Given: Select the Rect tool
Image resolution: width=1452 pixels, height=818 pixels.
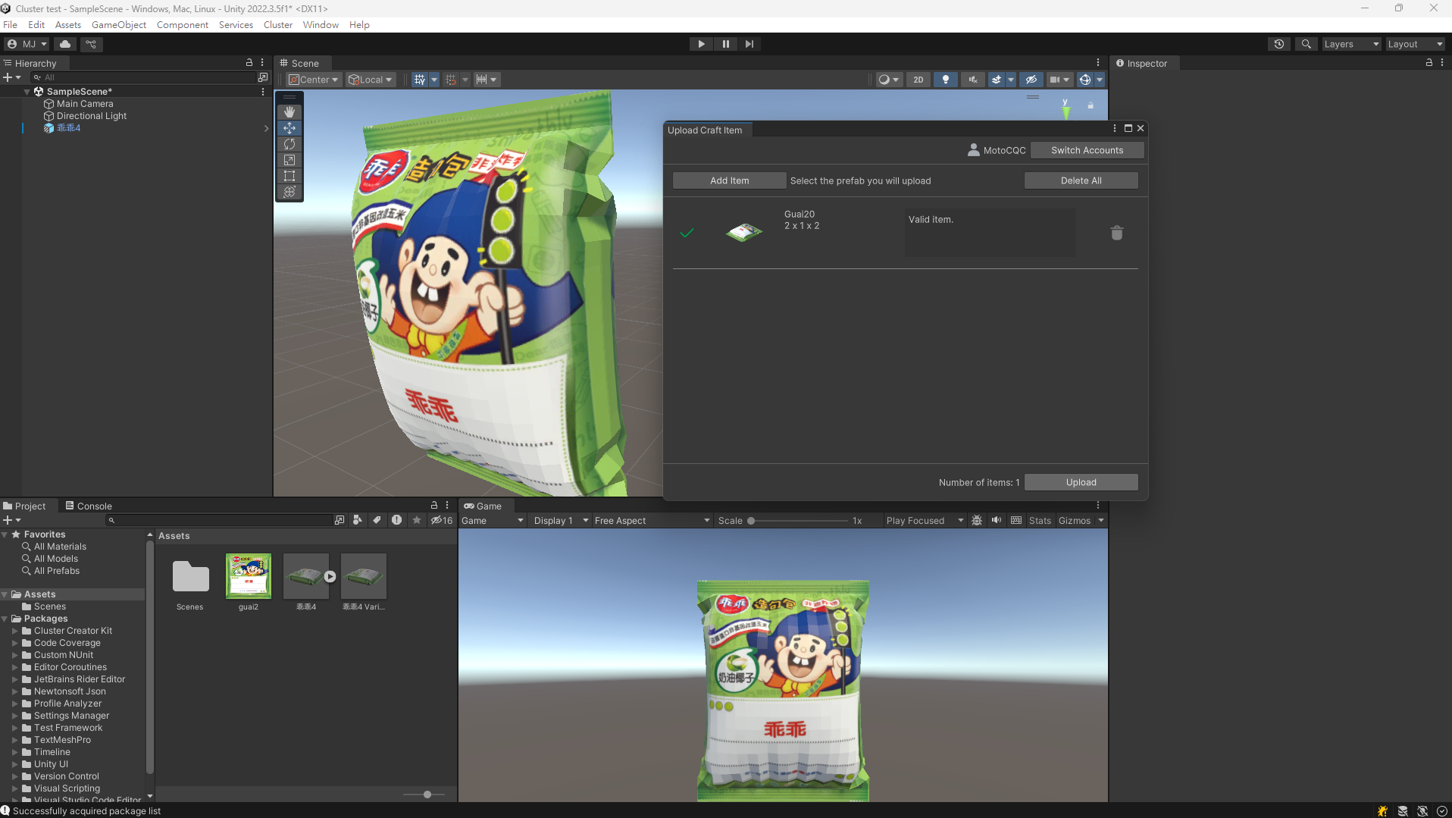Looking at the screenshot, I should pos(289,176).
